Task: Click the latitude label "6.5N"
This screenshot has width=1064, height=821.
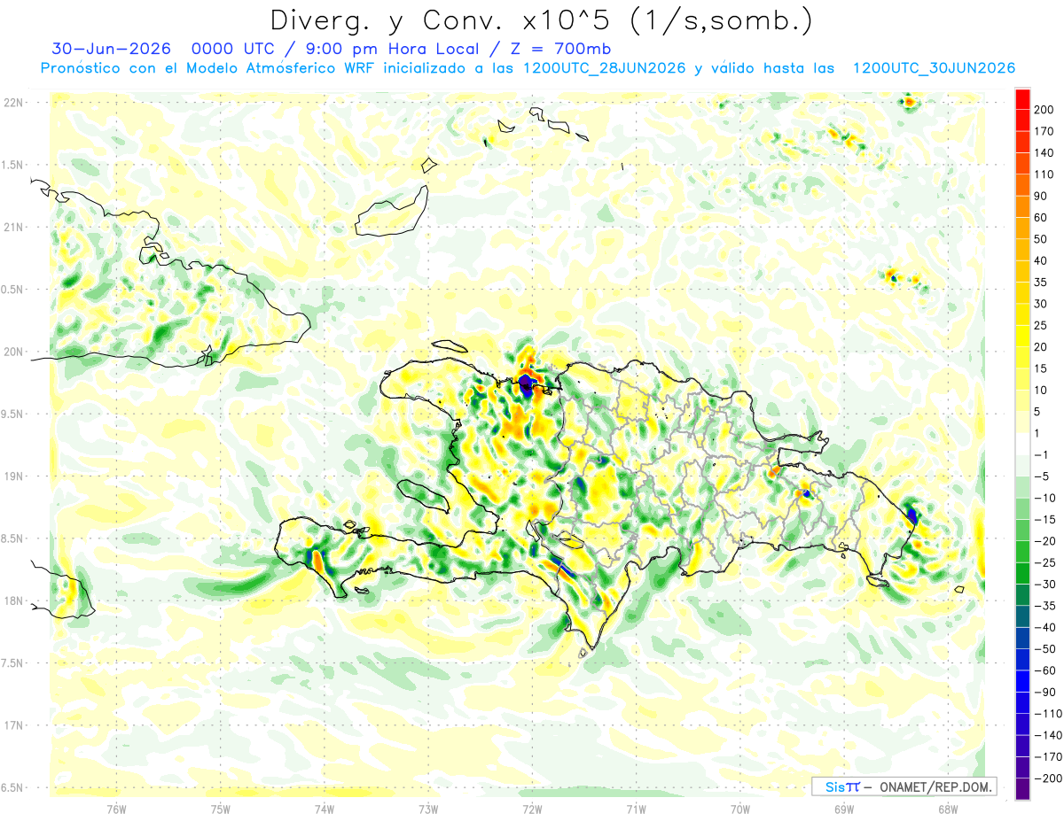Action: pyautogui.click(x=12, y=788)
